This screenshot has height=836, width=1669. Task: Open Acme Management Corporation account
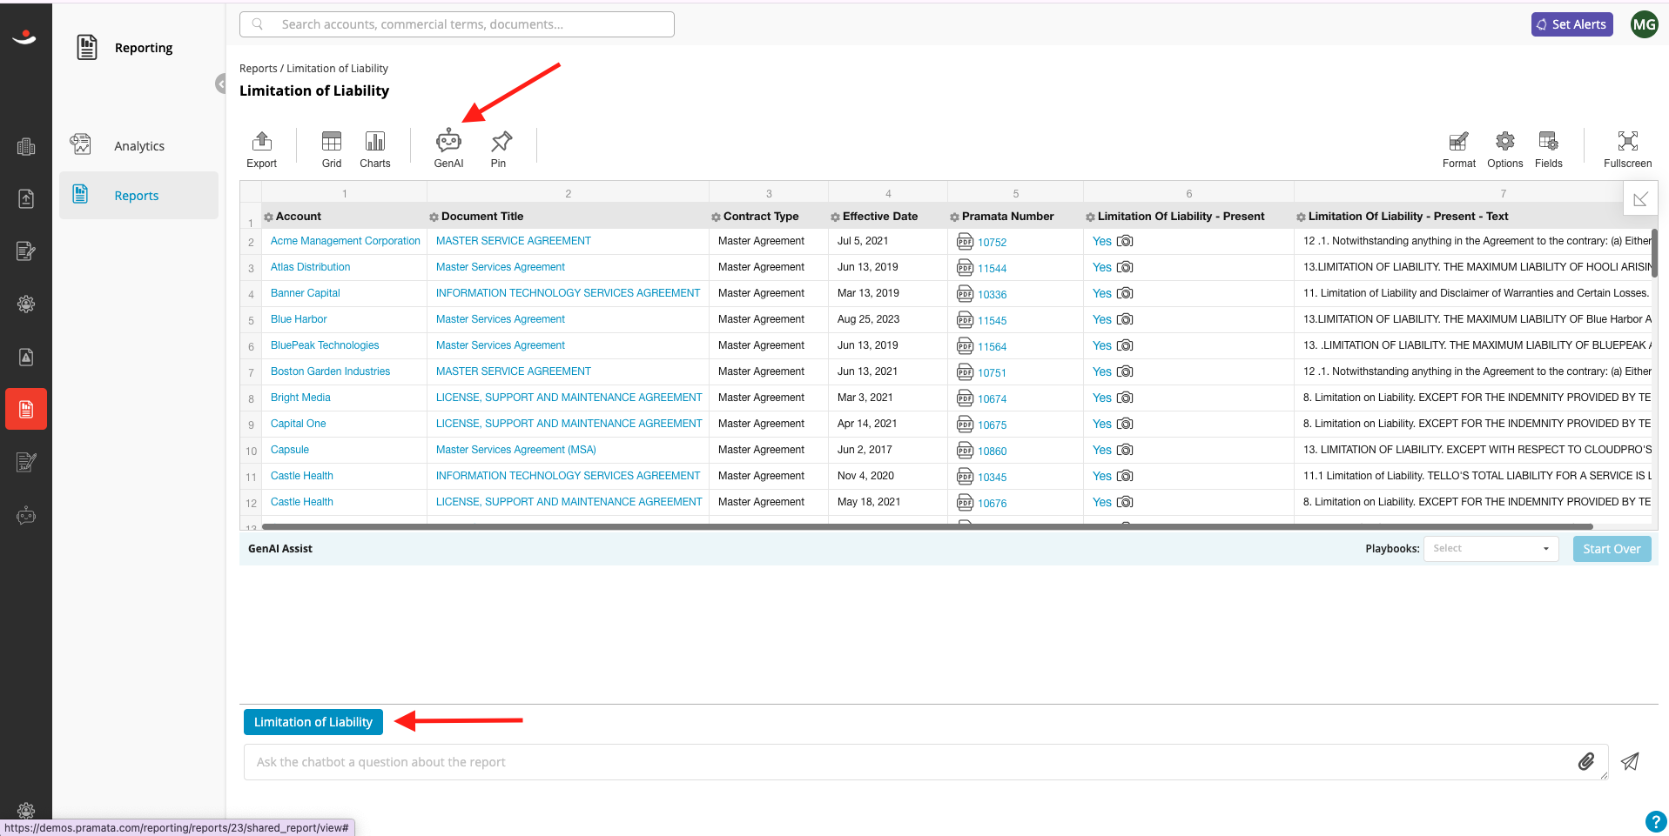pos(345,241)
